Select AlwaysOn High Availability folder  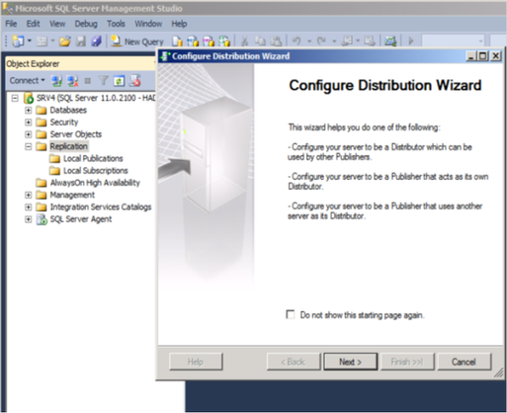95,183
